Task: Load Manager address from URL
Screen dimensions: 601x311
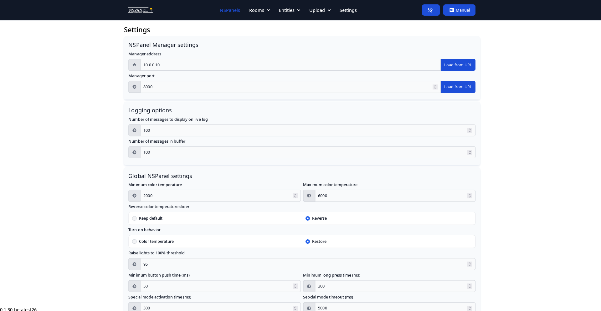Action: click(458, 65)
